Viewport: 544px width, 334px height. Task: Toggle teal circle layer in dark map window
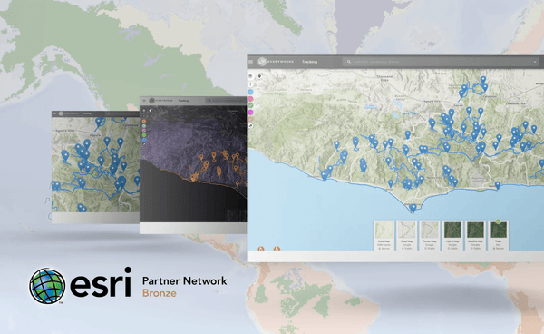pyautogui.click(x=144, y=125)
